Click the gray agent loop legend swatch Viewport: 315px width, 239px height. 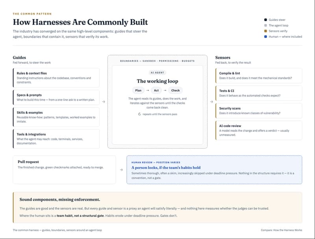265,25
